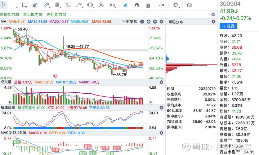The width and height of the screenshot is (259, 155).
Task: Open MACD indicator gear settings
Action: coord(161,133)
